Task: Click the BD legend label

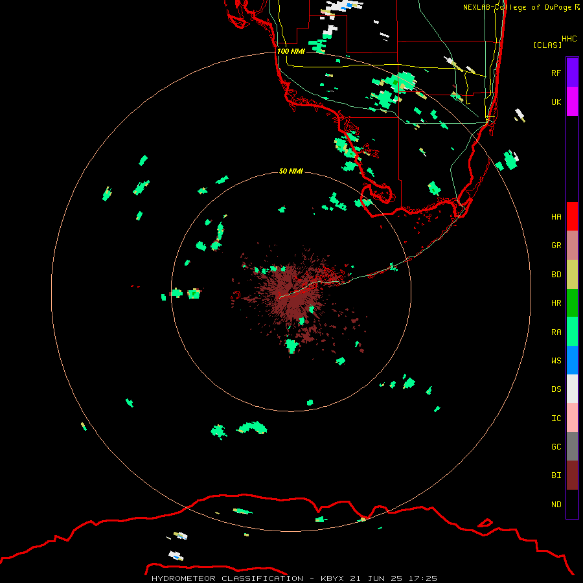Action: click(x=556, y=275)
